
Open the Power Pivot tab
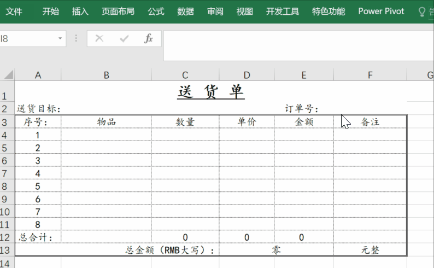click(x=381, y=11)
